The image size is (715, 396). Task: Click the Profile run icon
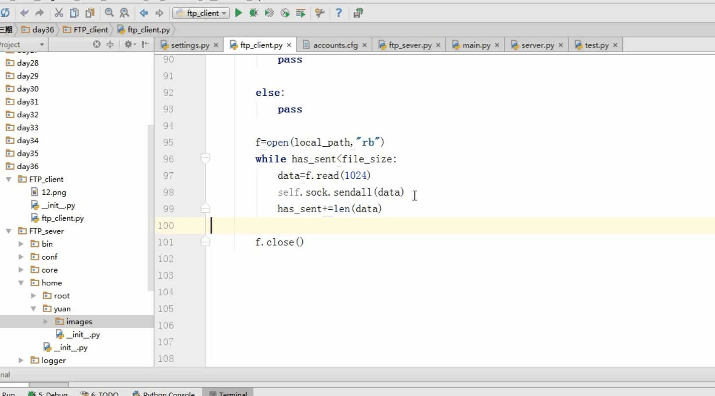[x=285, y=13]
